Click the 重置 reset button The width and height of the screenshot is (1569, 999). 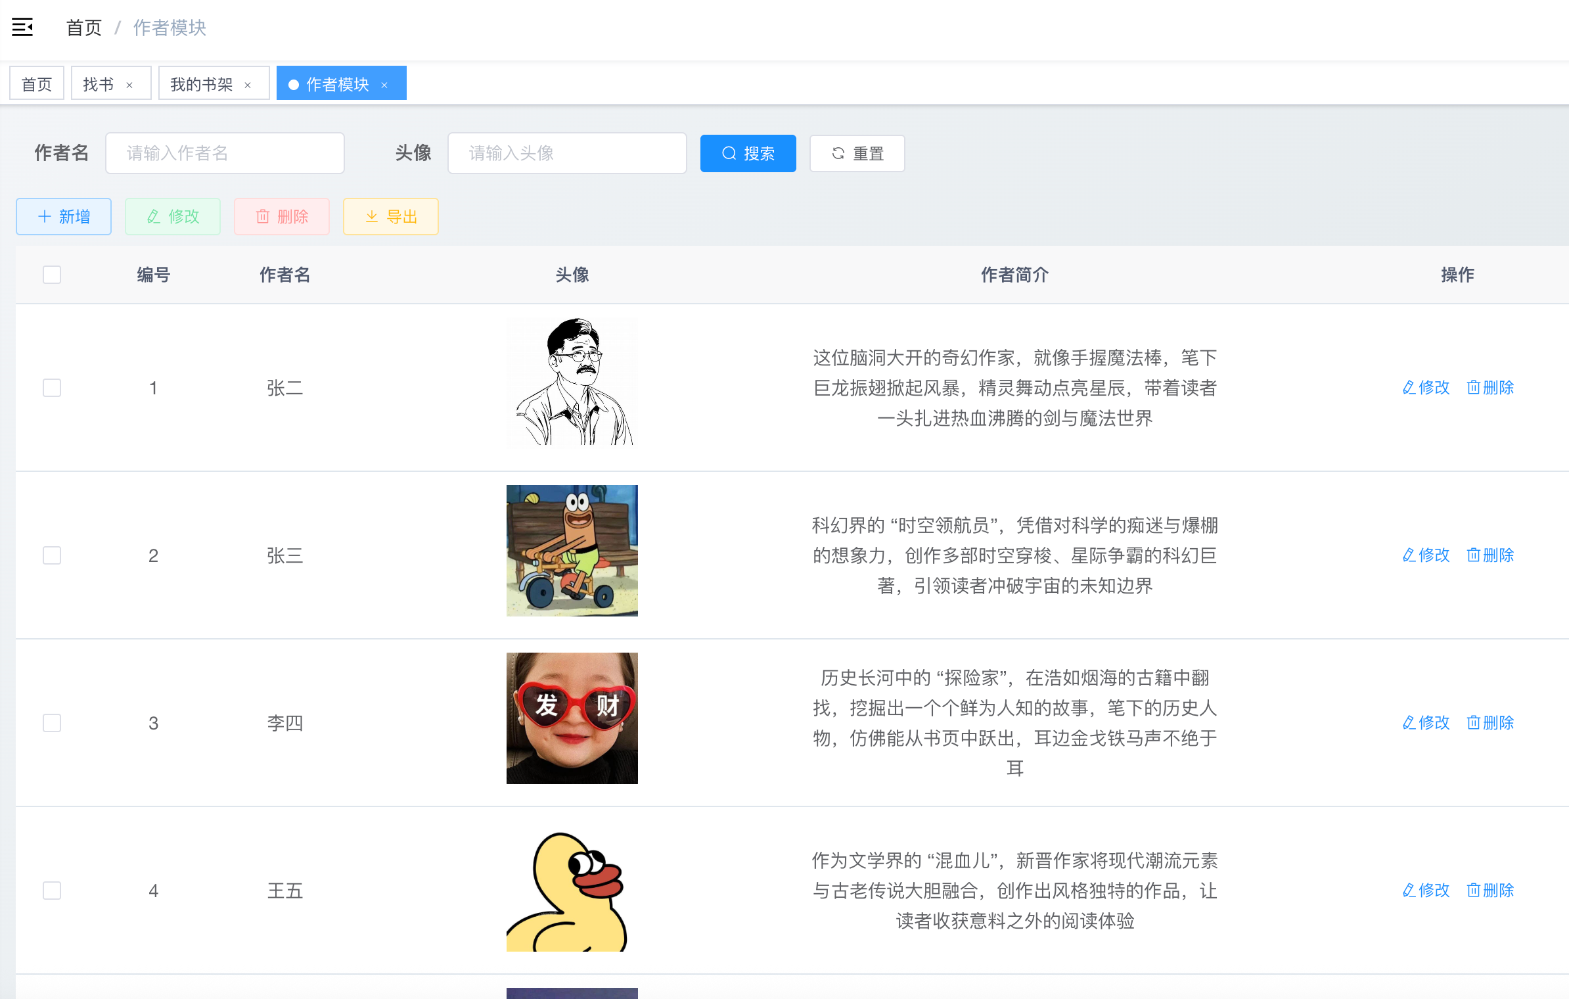pos(857,153)
